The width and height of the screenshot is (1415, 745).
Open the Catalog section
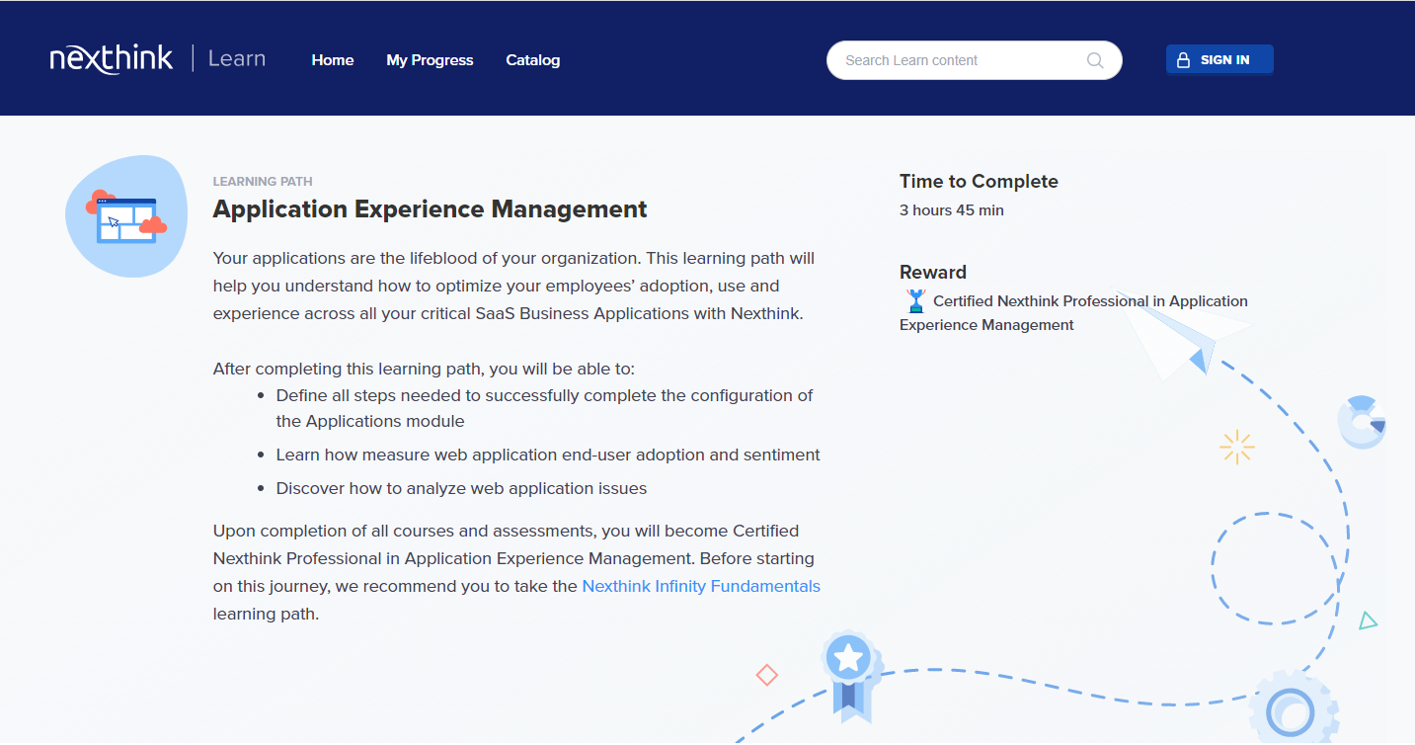point(532,60)
